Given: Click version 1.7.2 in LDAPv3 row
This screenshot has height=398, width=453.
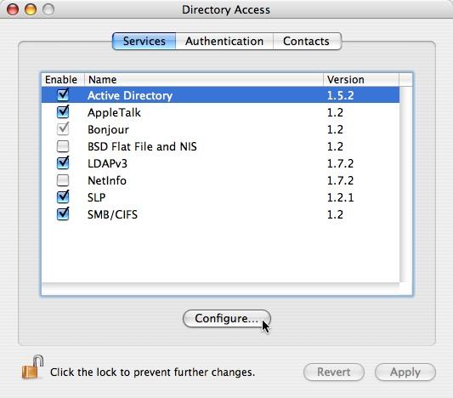Looking at the screenshot, I should pyautogui.click(x=340, y=163).
